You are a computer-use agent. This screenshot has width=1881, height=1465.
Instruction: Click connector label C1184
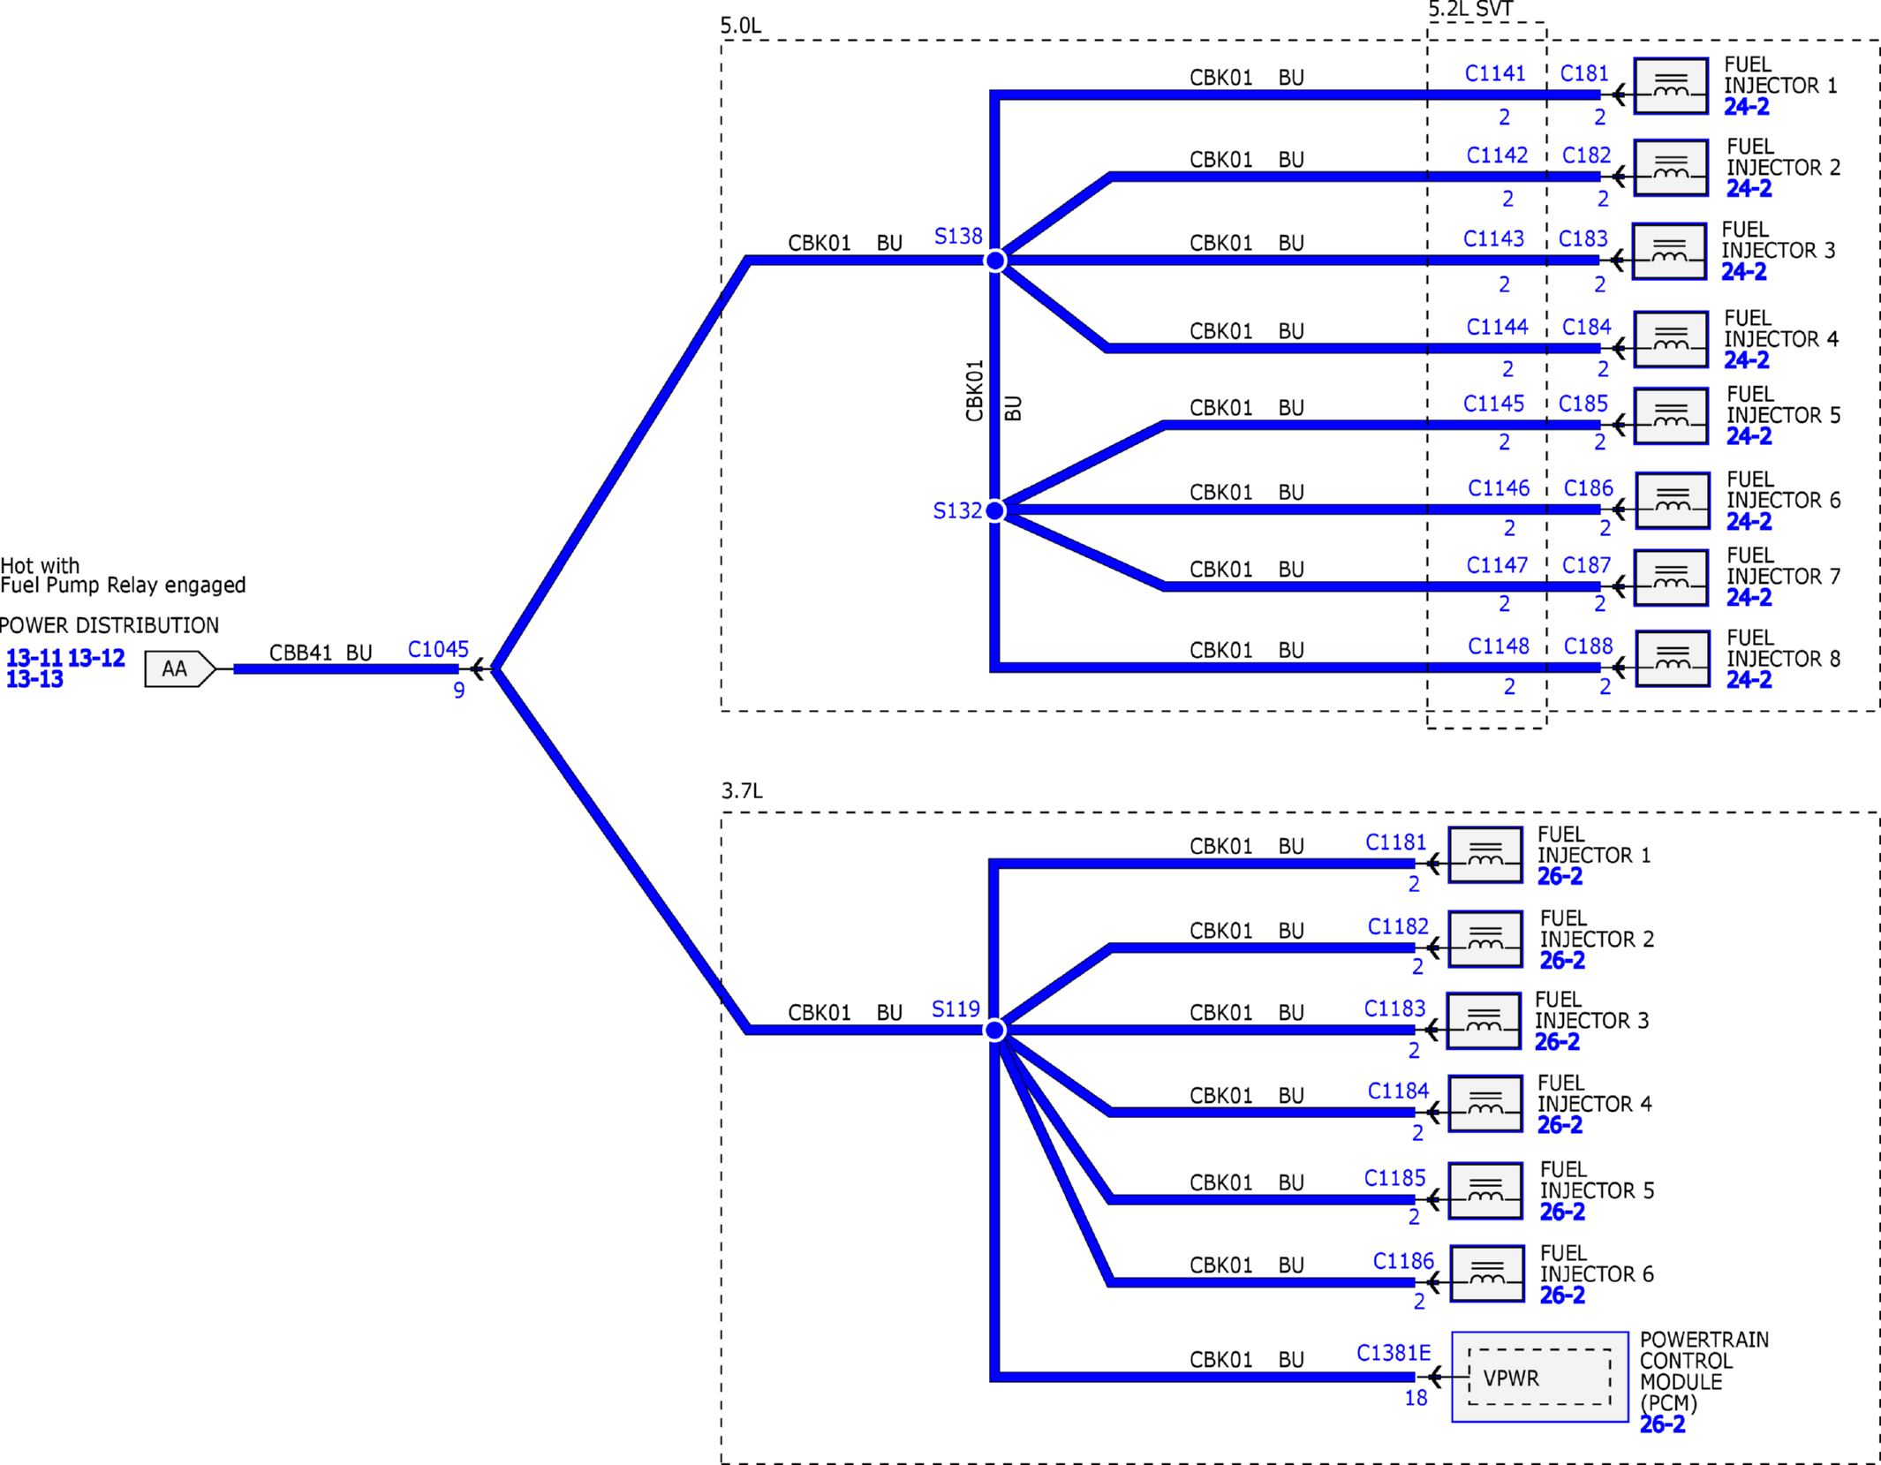[1398, 1091]
